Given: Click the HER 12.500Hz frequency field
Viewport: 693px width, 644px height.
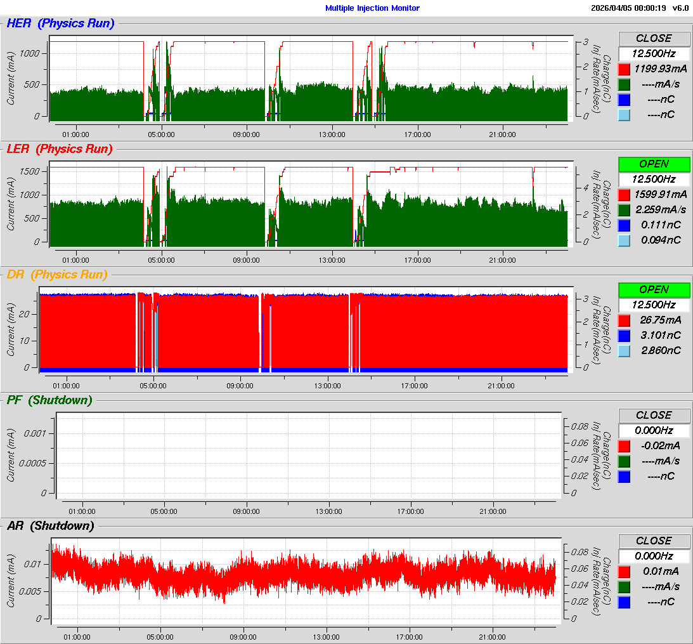Looking at the screenshot, I should pyautogui.click(x=654, y=53).
